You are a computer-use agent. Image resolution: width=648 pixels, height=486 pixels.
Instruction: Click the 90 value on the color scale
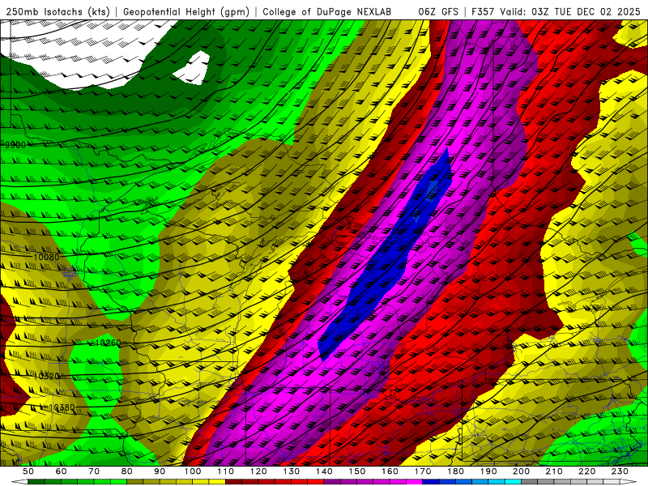[x=160, y=471]
